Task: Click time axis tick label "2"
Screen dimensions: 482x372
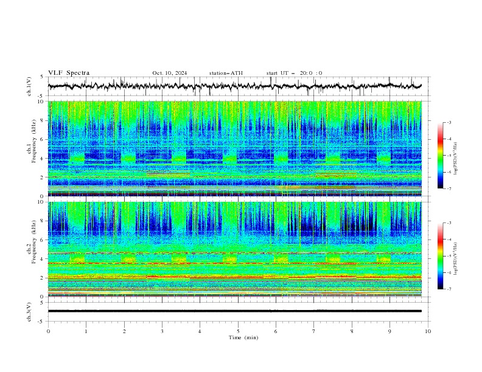Action: 124,331
